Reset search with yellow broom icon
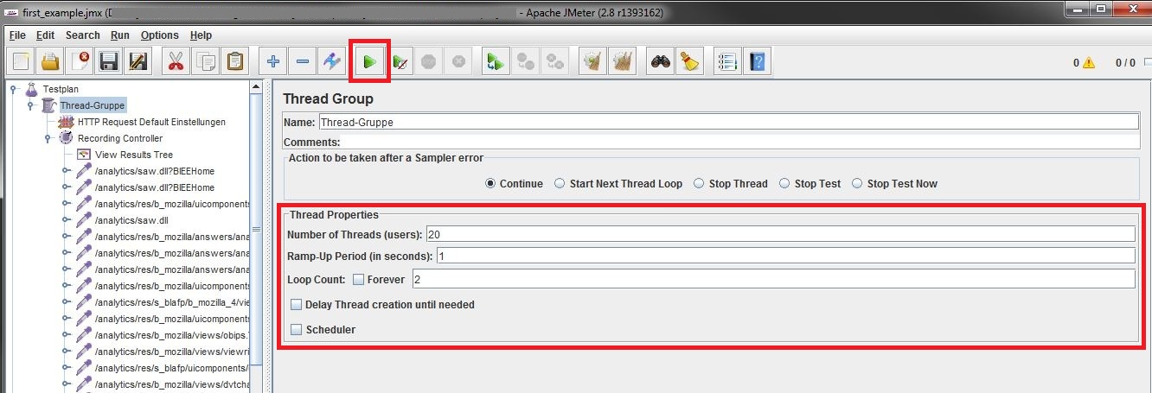The height and width of the screenshot is (393, 1152). pos(690,61)
